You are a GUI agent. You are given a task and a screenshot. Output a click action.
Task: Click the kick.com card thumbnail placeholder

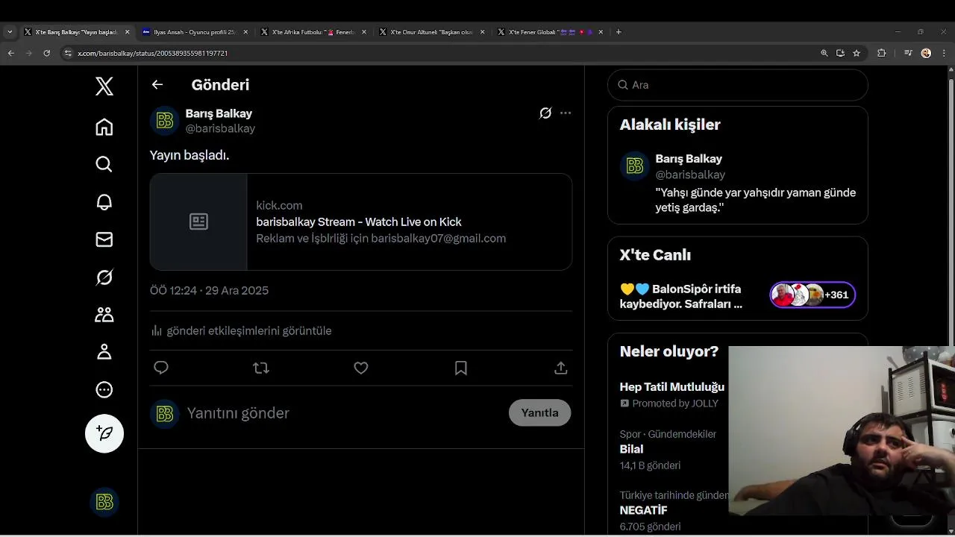pyautogui.click(x=198, y=222)
